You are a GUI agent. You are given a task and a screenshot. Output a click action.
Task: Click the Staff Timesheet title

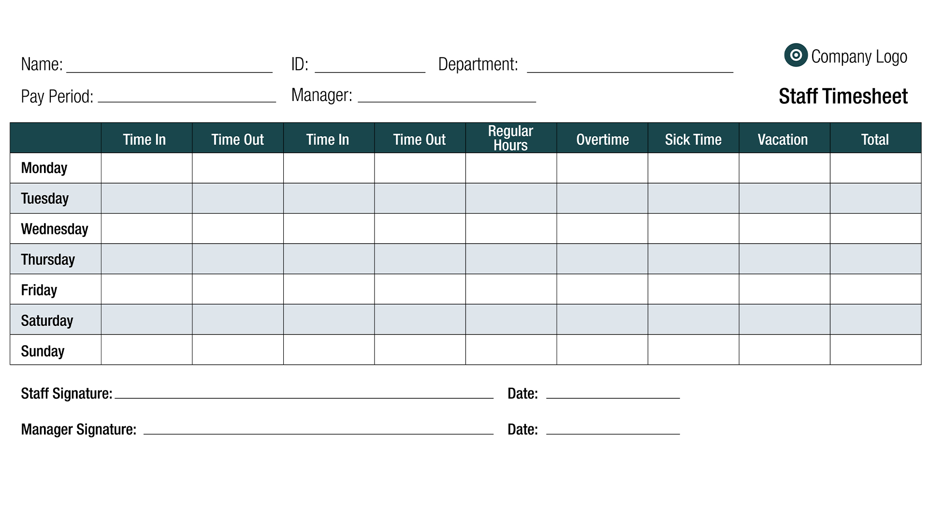point(843,96)
